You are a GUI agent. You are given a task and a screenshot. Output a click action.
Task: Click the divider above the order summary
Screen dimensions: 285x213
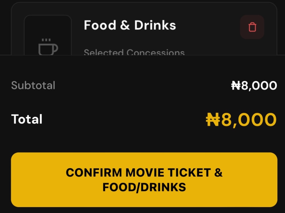coord(142,55)
